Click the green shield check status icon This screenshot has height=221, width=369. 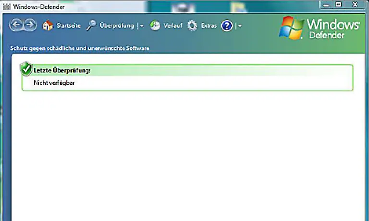click(x=26, y=69)
